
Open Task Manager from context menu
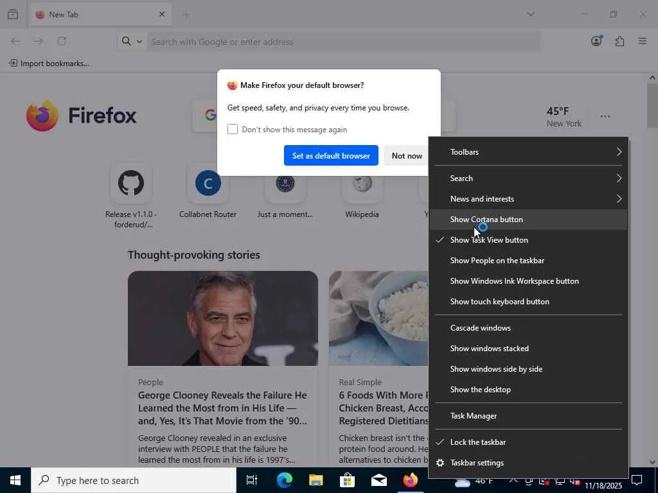529,416
